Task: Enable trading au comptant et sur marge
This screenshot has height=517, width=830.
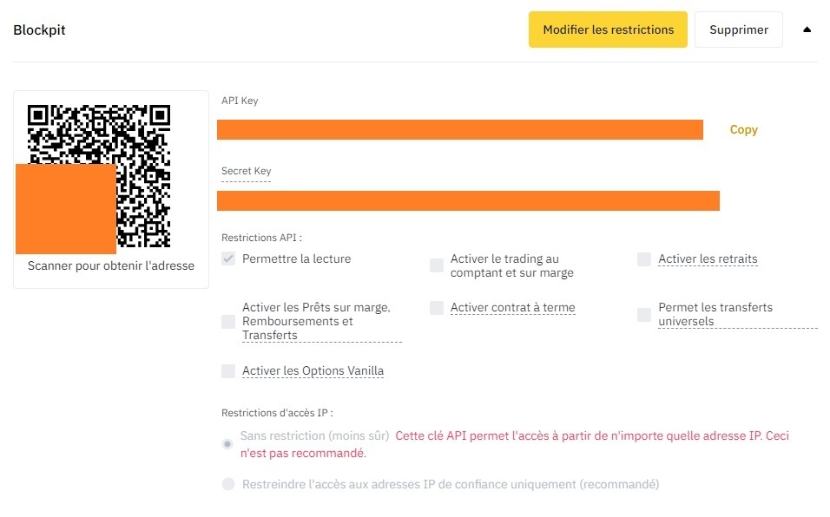Action: [x=436, y=265]
